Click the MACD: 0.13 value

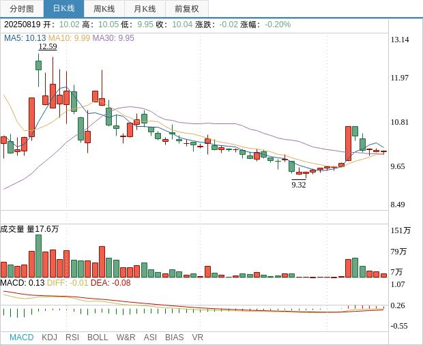[22, 283]
